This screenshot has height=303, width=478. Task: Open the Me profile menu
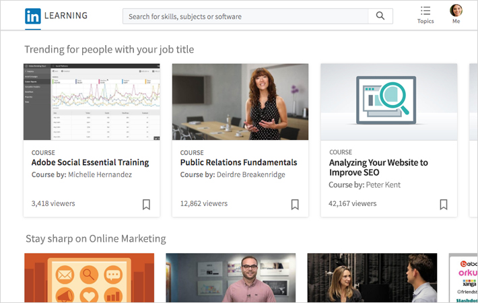pyautogui.click(x=456, y=15)
